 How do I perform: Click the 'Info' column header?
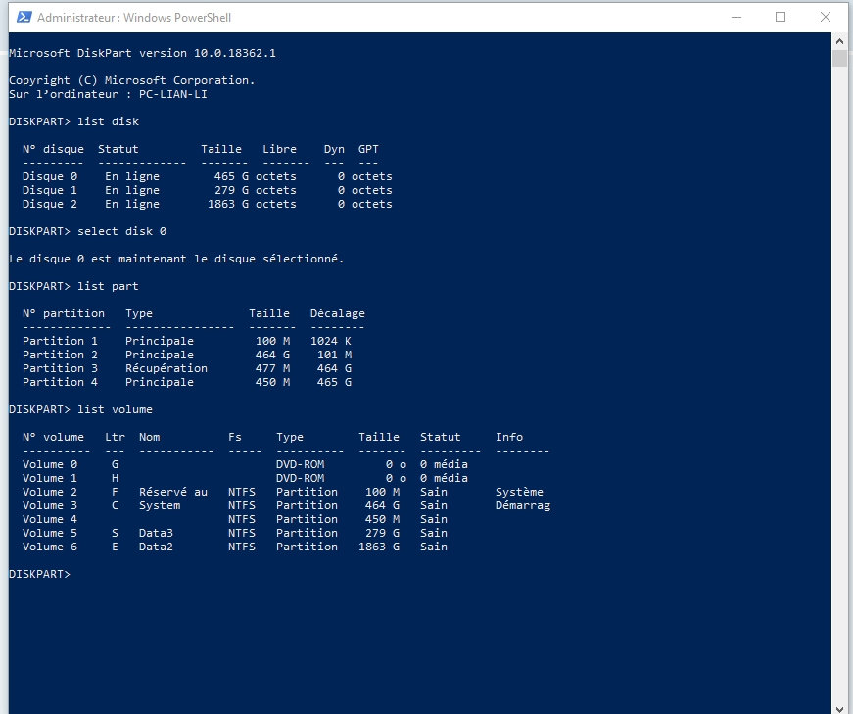(x=509, y=437)
